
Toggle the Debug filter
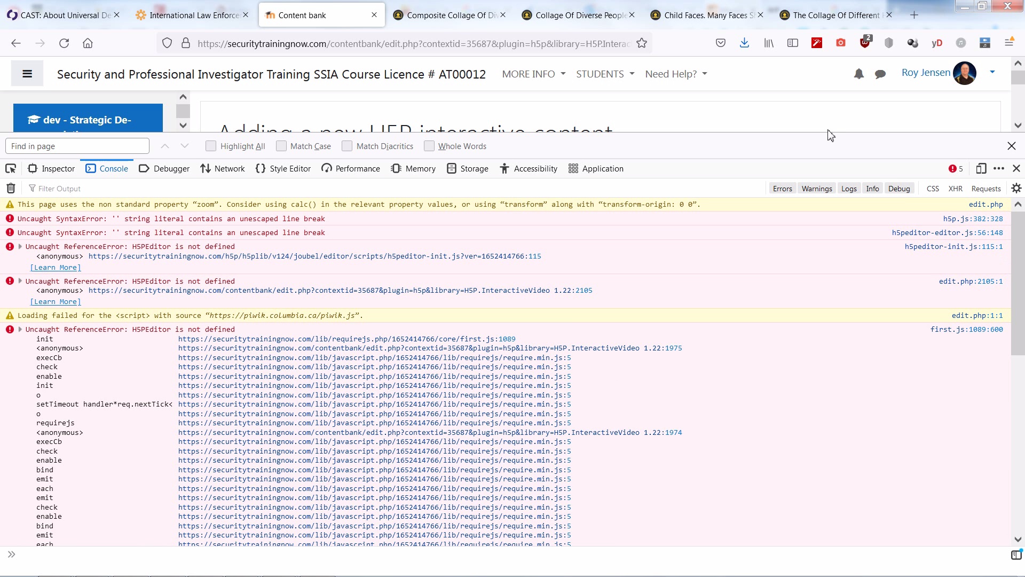tap(899, 189)
